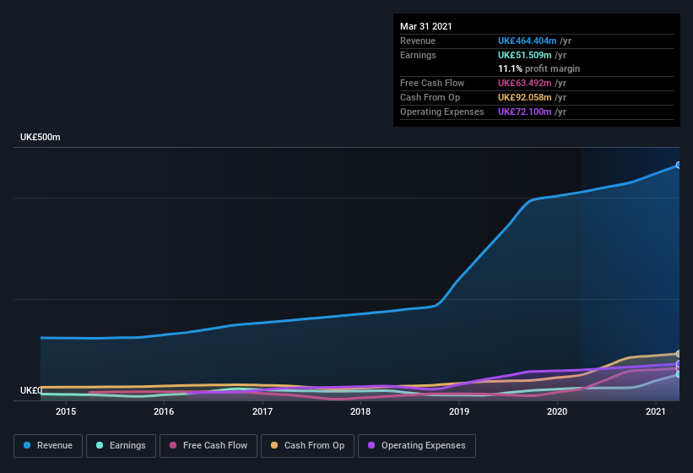Click the 2015 x-axis label

click(x=66, y=411)
